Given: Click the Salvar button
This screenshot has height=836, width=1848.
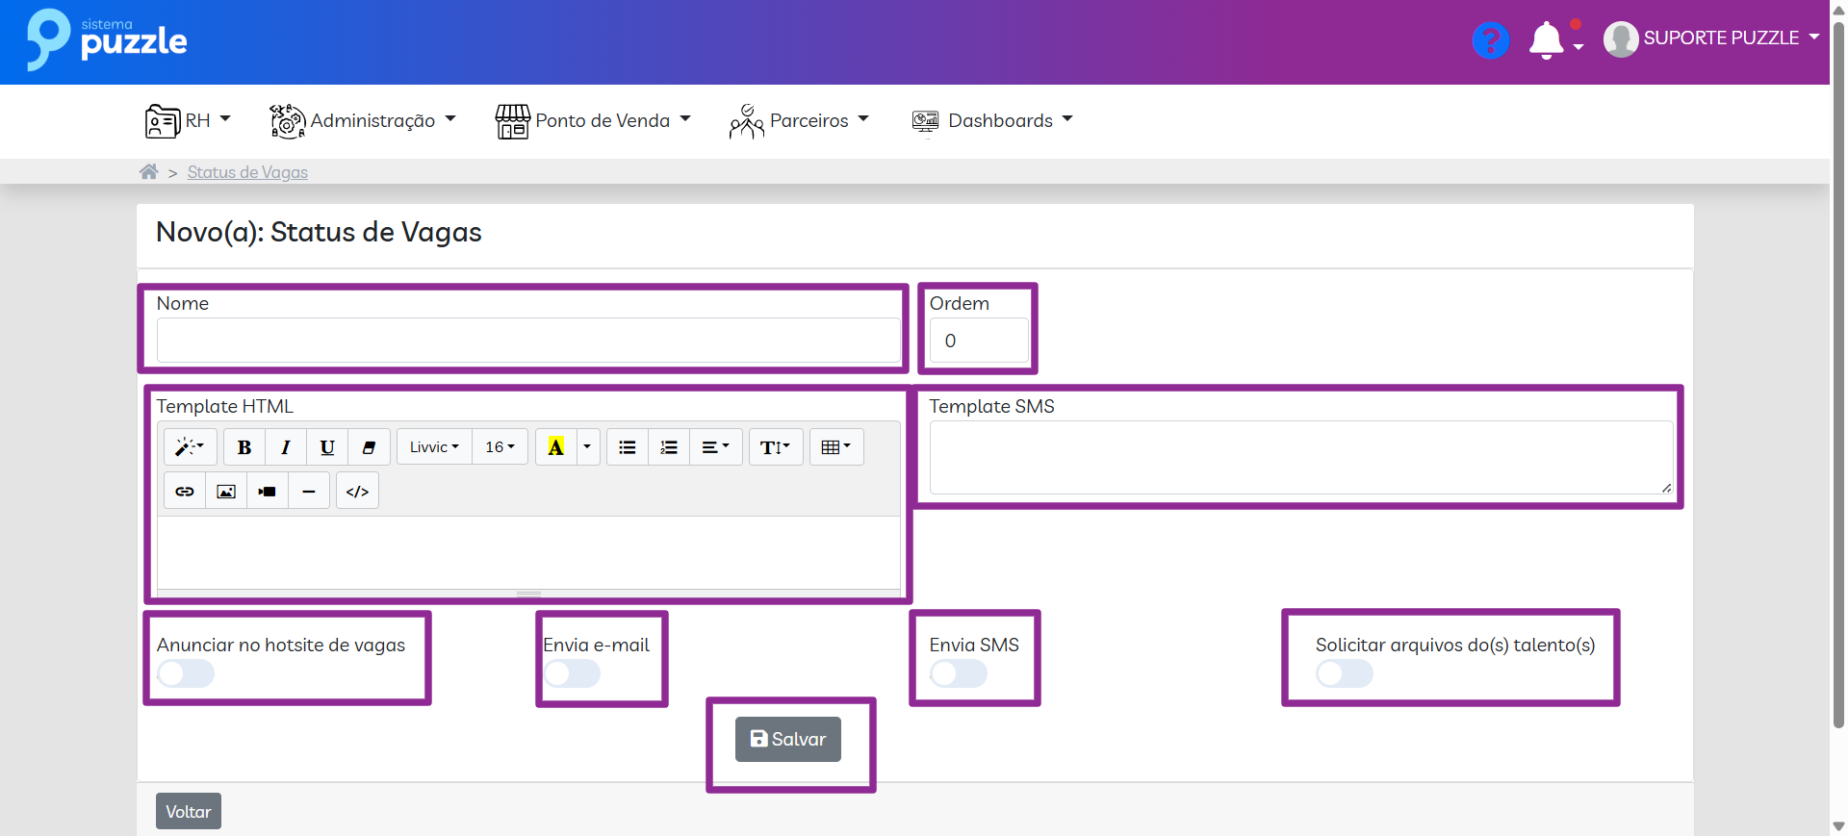Looking at the screenshot, I should (788, 739).
